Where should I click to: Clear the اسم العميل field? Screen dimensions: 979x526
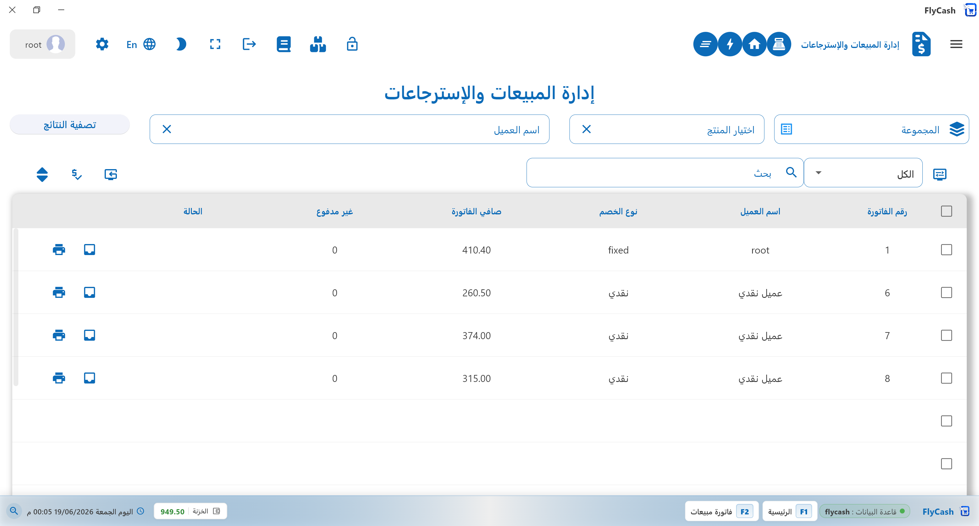click(x=167, y=129)
